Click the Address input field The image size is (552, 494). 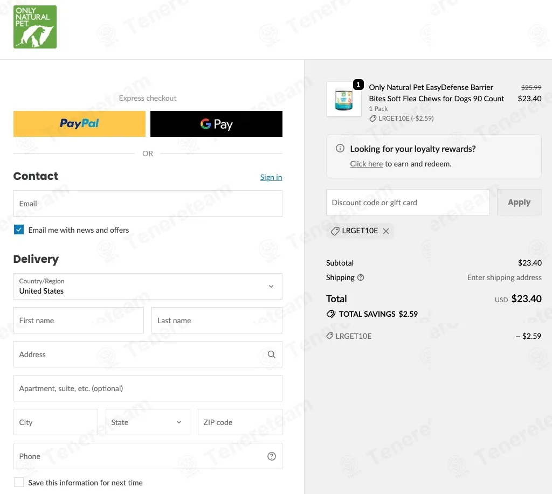point(148,354)
